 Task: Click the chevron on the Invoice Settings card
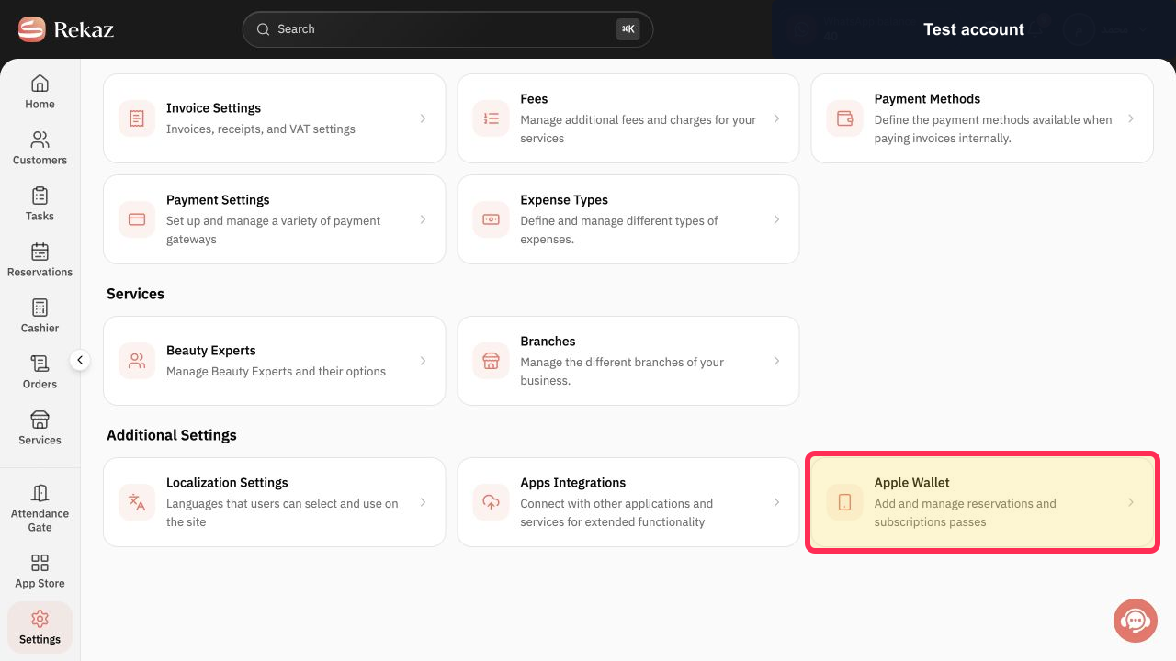423,118
